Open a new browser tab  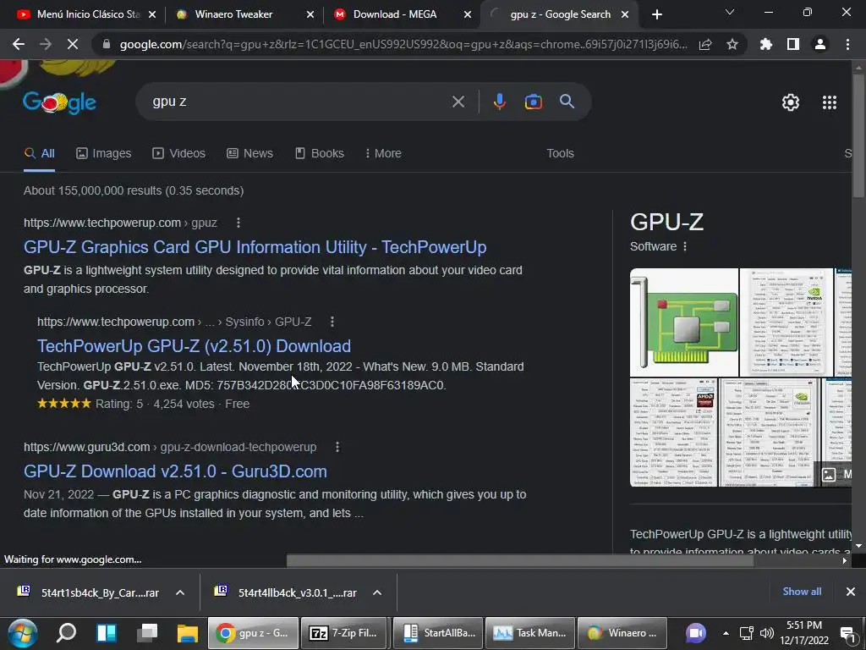(x=656, y=14)
